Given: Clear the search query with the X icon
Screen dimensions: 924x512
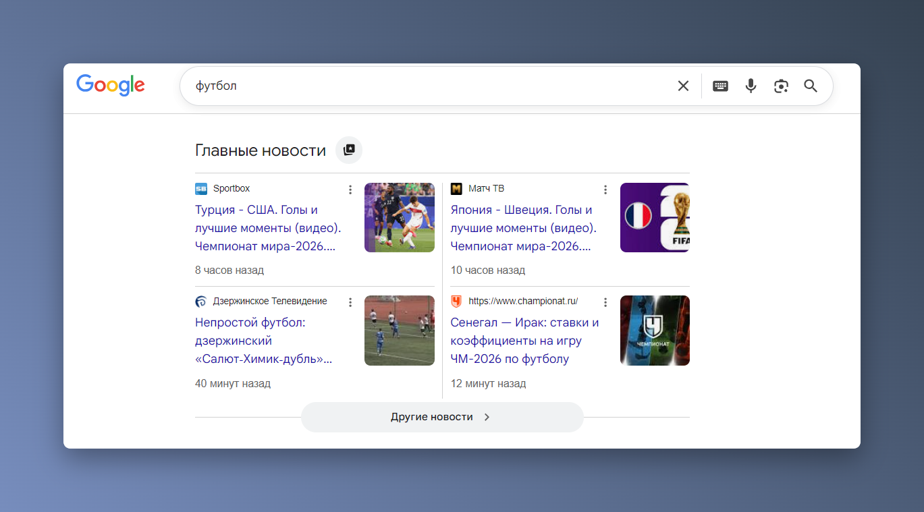Looking at the screenshot, I should [683, 86].
